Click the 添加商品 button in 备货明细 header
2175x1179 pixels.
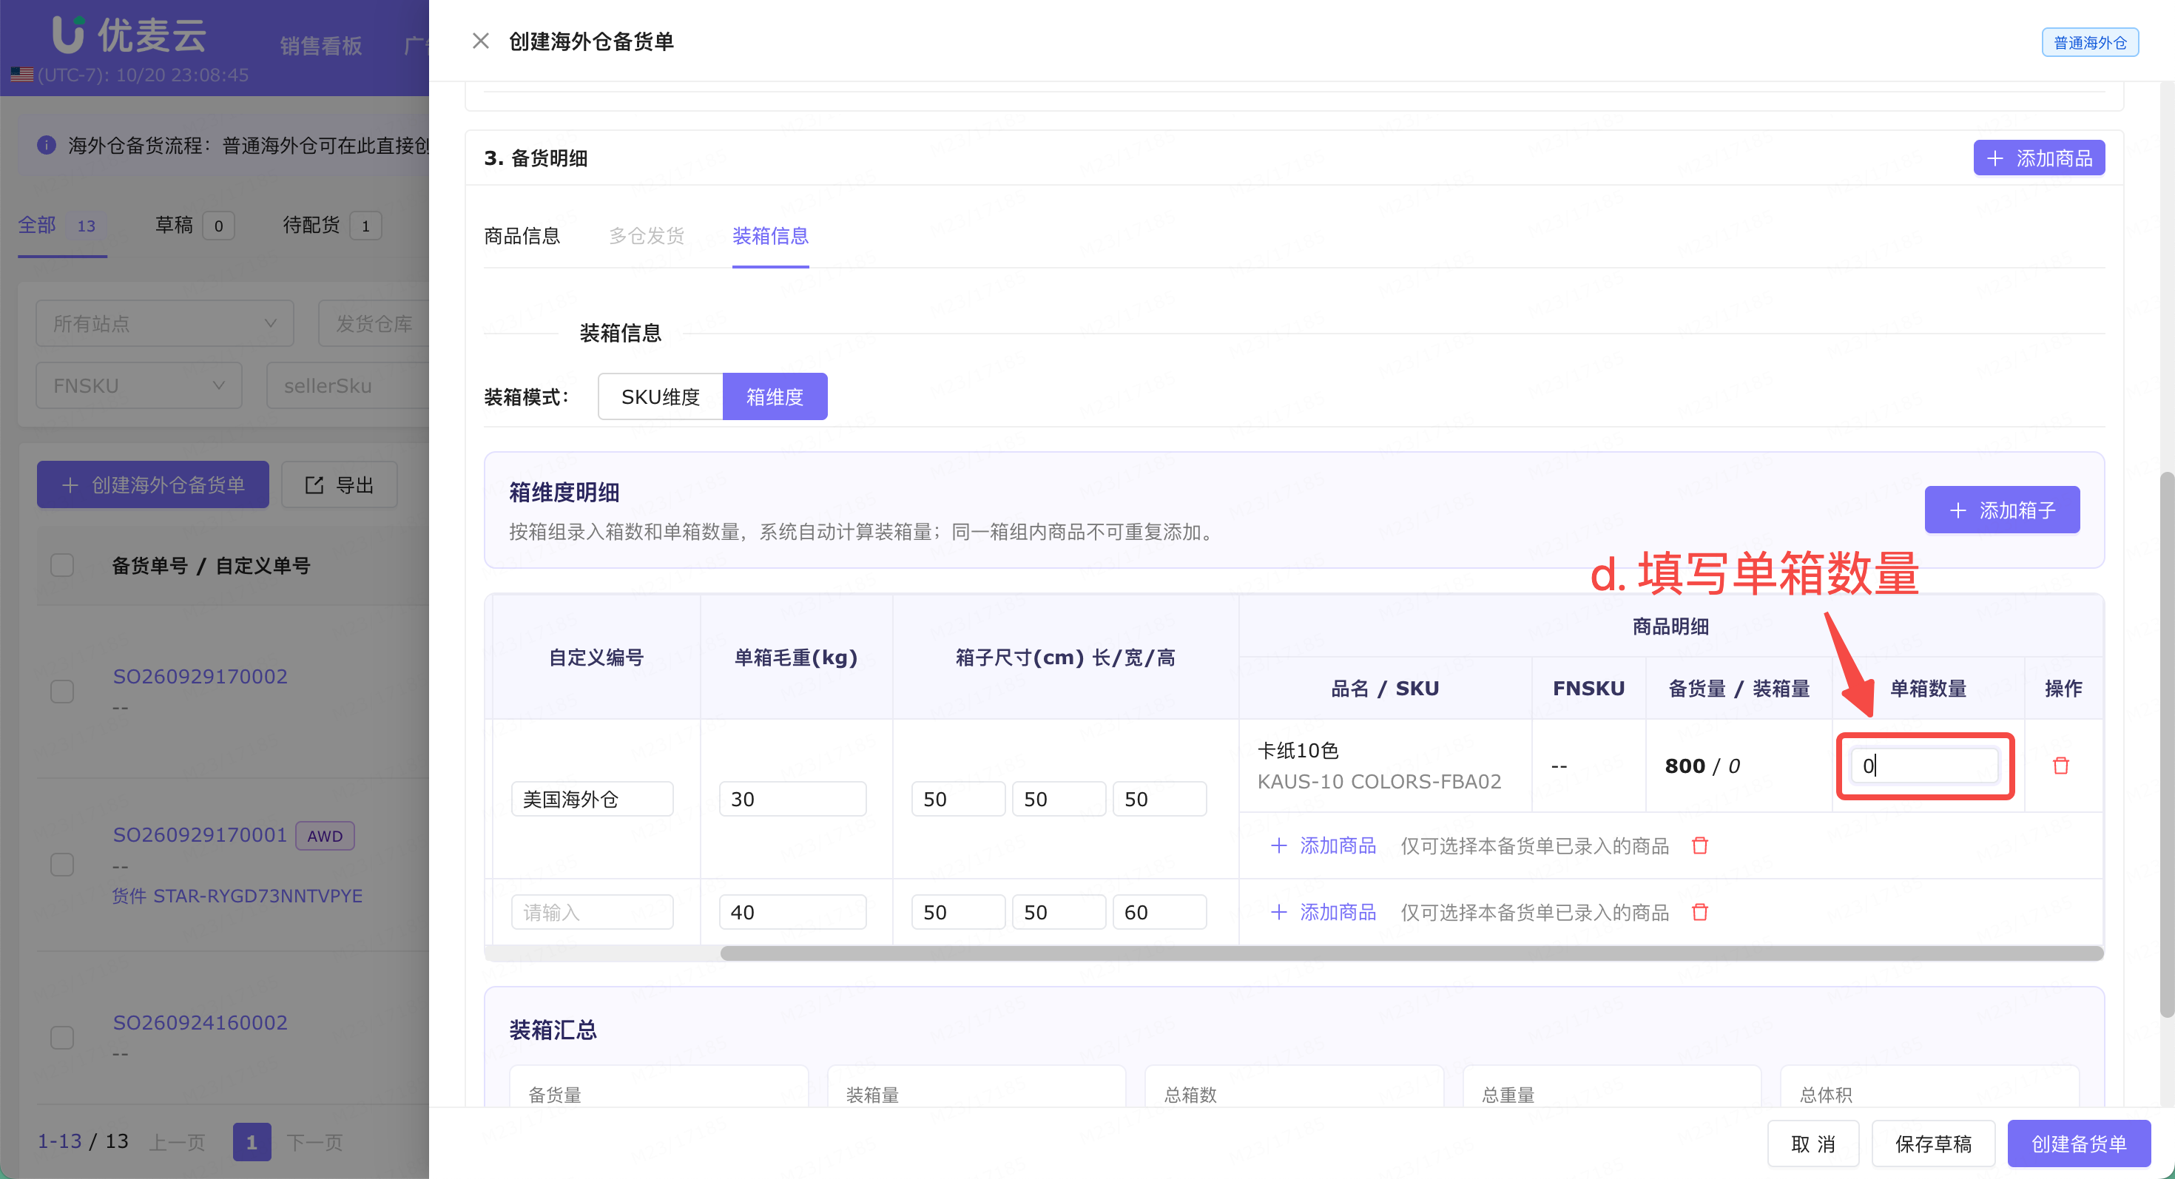point(2038,158)
